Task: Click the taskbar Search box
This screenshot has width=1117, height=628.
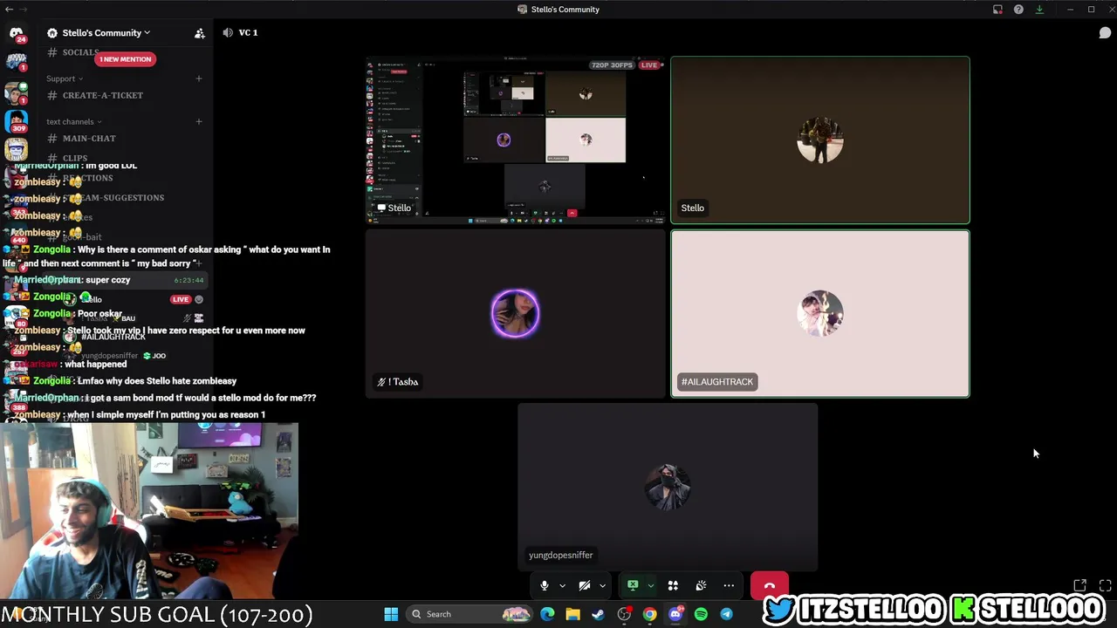Action: 469,614
